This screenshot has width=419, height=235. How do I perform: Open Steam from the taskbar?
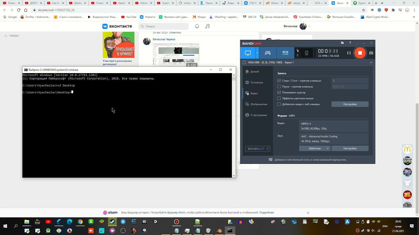click(x=112, y=222)
